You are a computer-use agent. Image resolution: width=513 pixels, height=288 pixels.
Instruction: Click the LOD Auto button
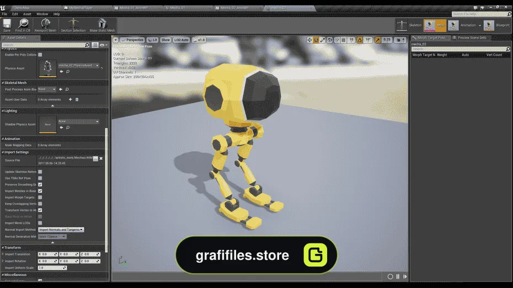pos(181,40)
